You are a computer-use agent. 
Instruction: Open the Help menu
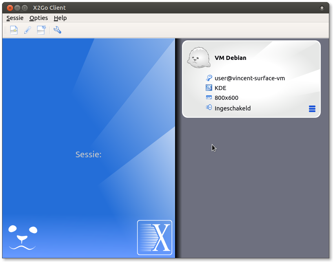60,18
